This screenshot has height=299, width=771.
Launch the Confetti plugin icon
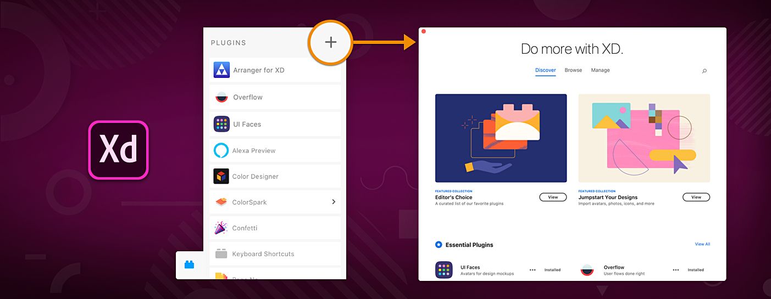pyautogui.click(x=221, y=228)
